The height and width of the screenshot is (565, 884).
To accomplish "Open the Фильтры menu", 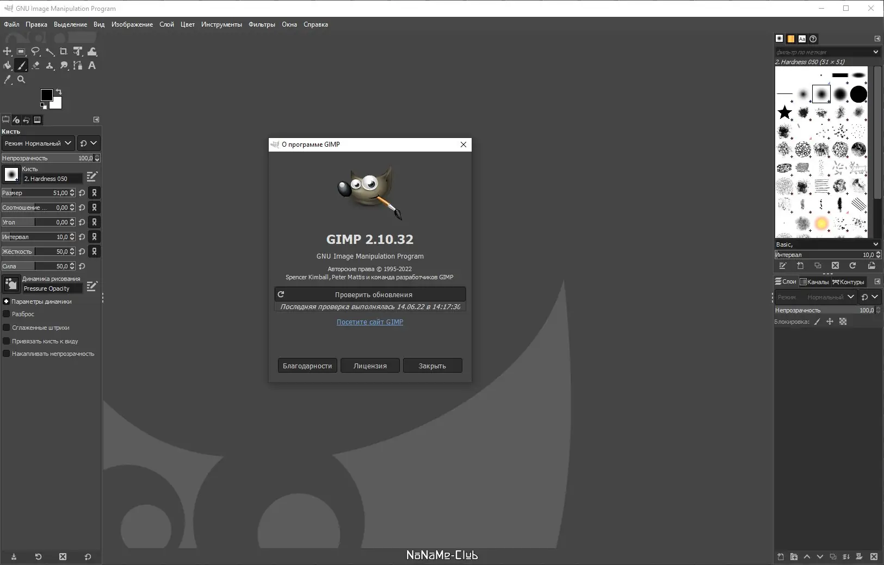I will pos(262,24).
